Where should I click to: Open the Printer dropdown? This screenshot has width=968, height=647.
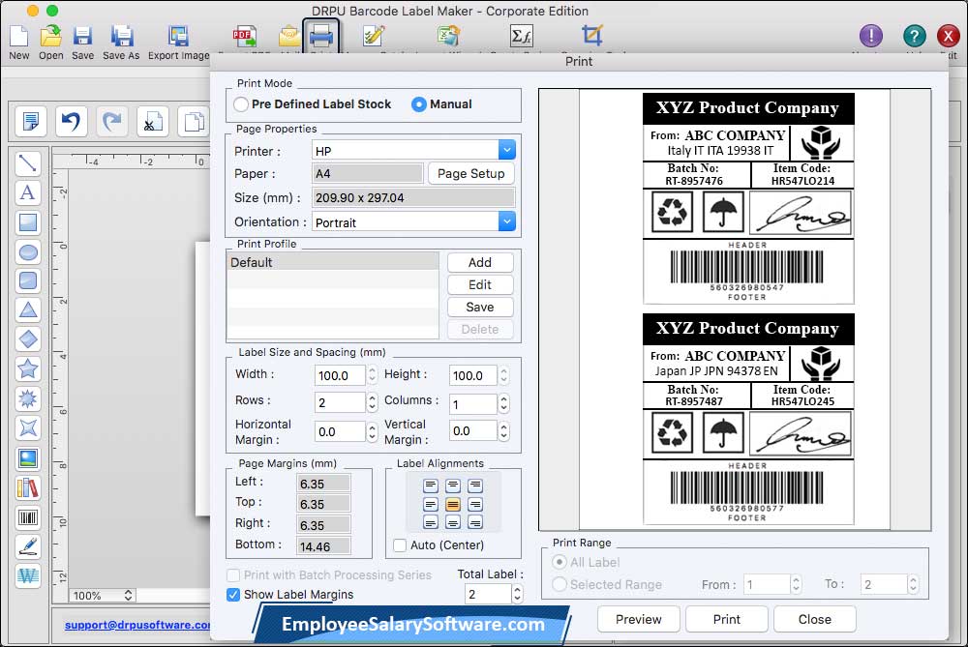pyautogui.click(x=506, y=150)
